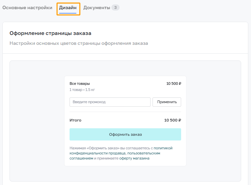Open the оферту магазина link
251x185 pixels.
pyautogui.click(x=134, y=158)
